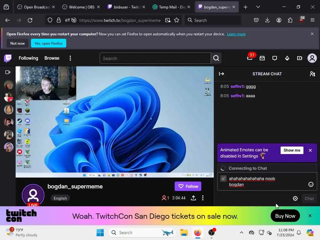Click the Twitch search magnifier button
Image resolution: width=320 pixels, height=240 pixels.
coord(216,58)
